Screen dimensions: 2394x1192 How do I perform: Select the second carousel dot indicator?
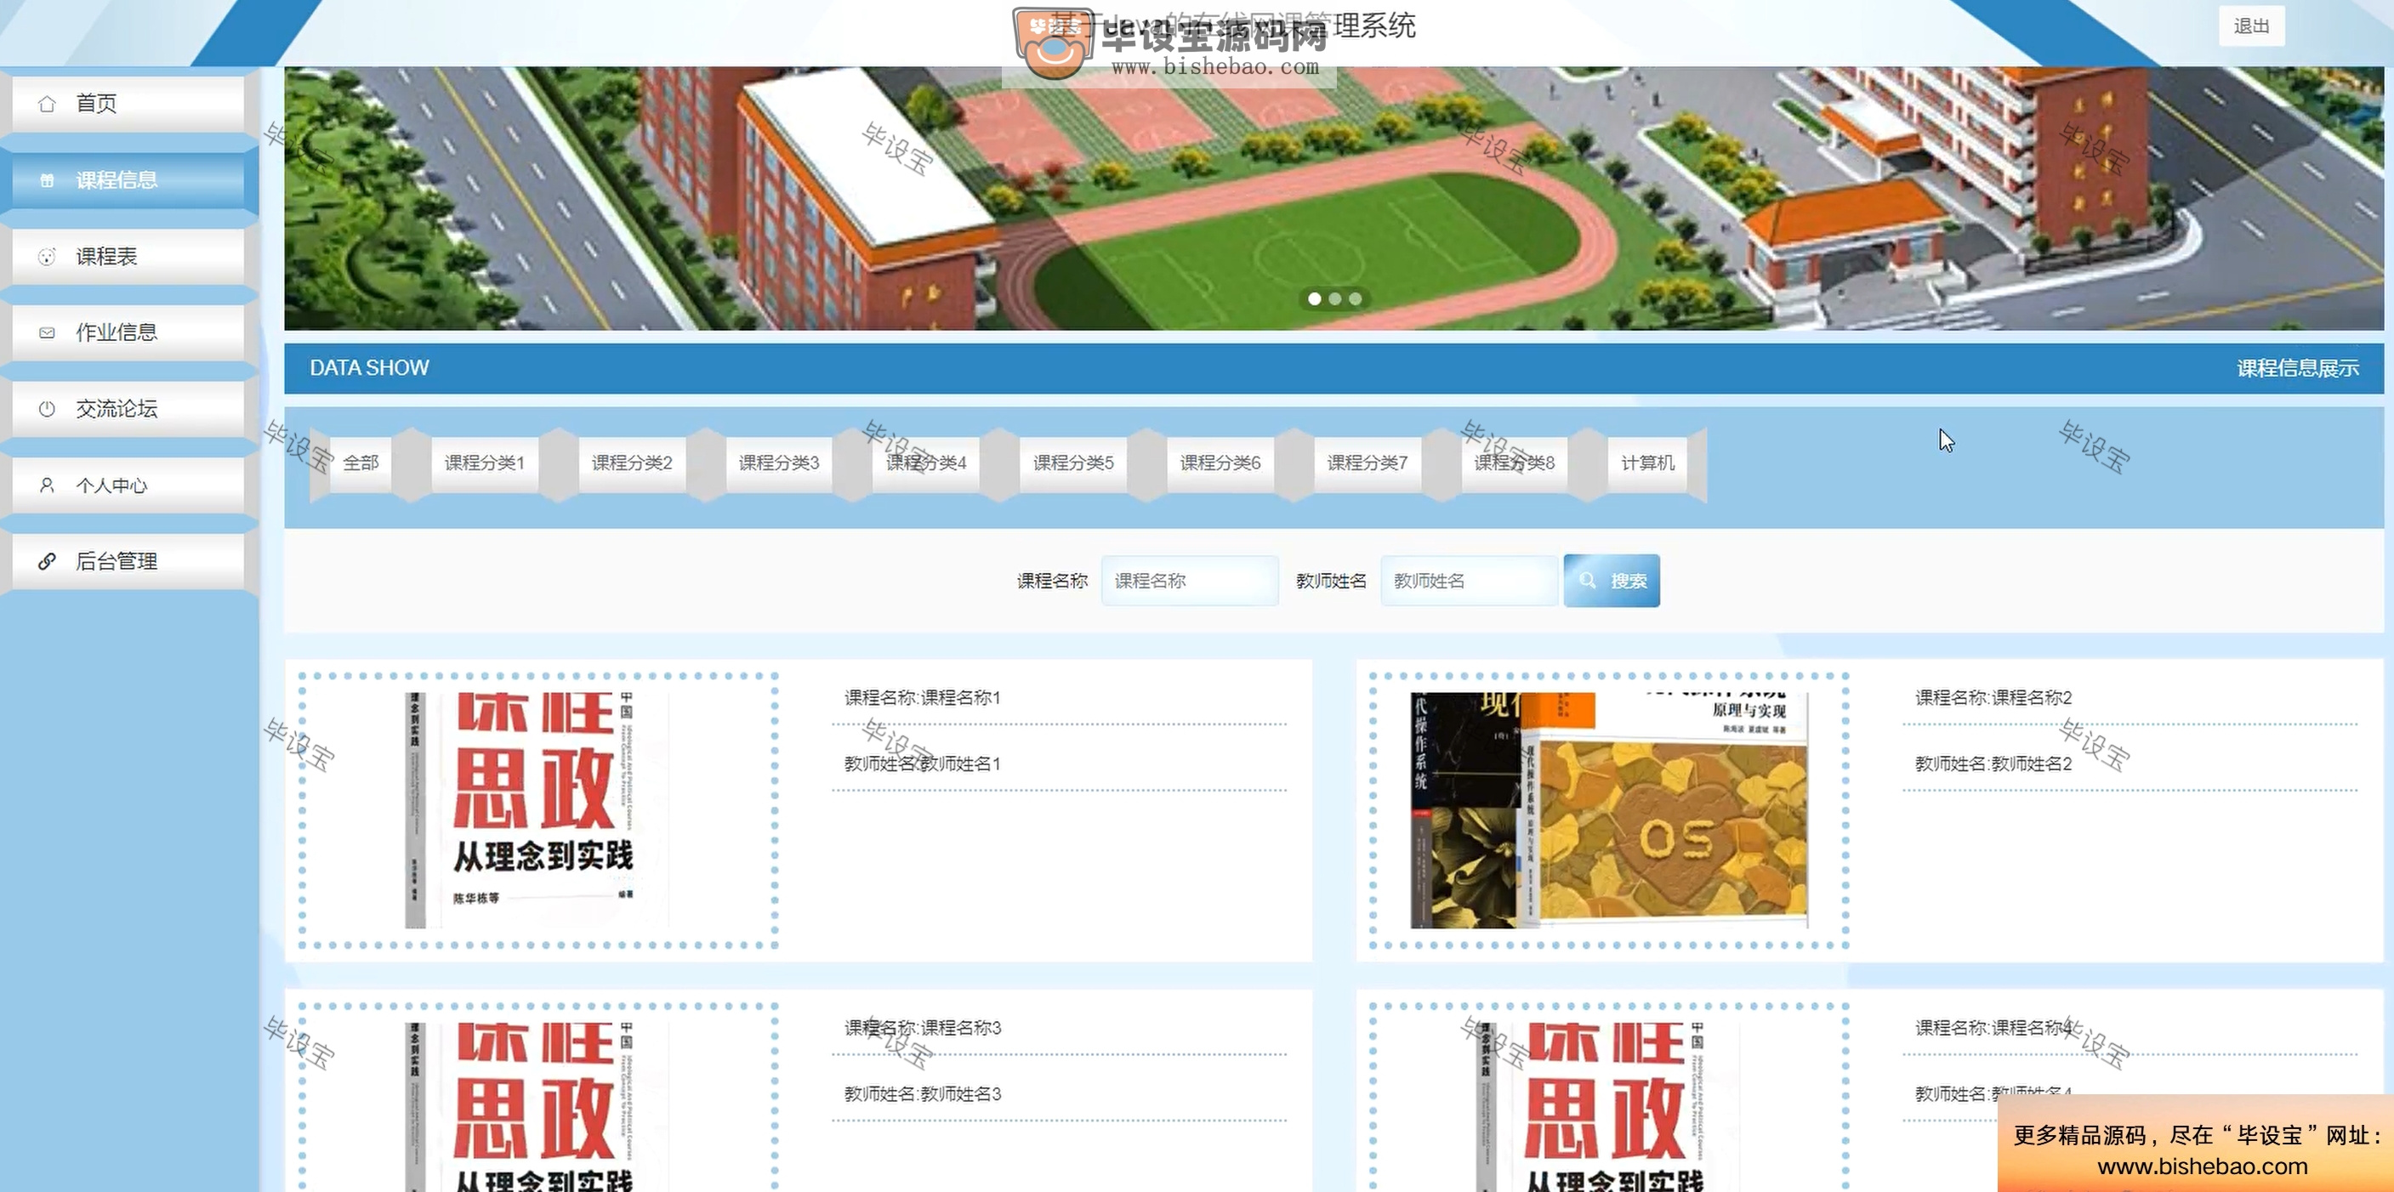(1334, 299)
